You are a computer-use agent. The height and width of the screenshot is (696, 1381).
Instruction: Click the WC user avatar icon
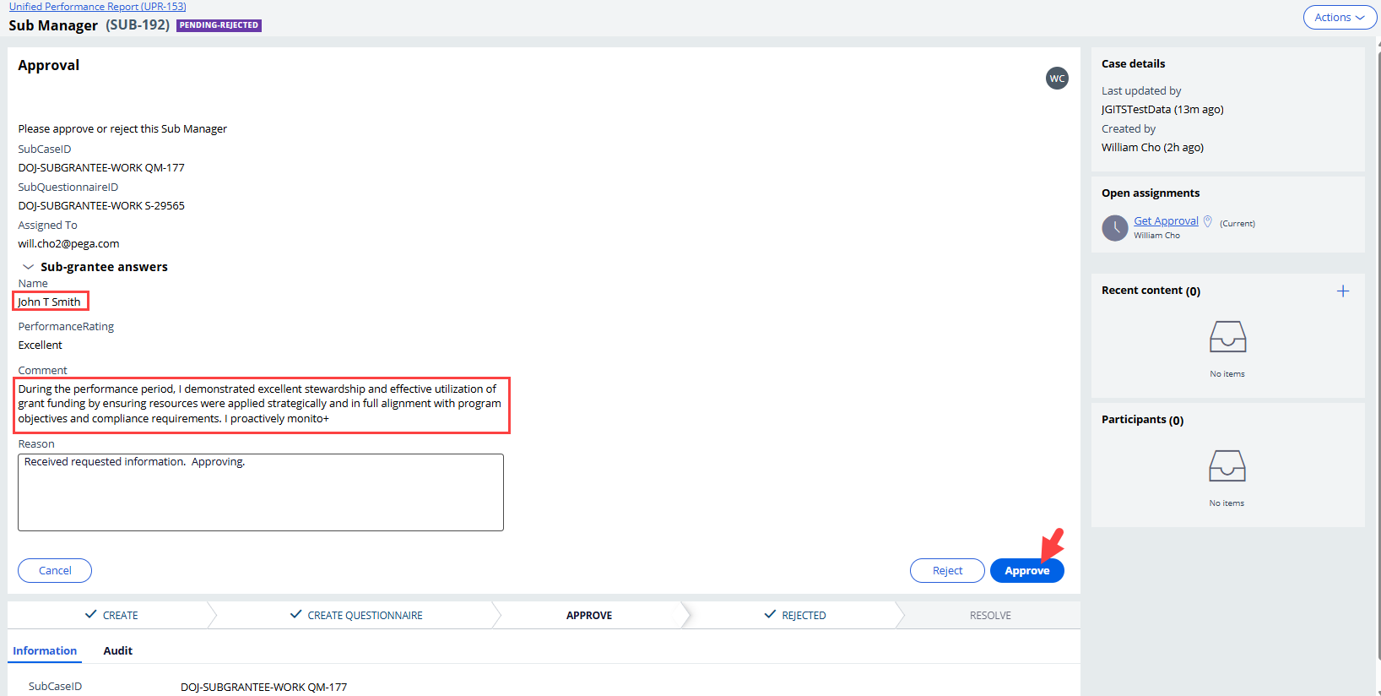(1057, 79)
